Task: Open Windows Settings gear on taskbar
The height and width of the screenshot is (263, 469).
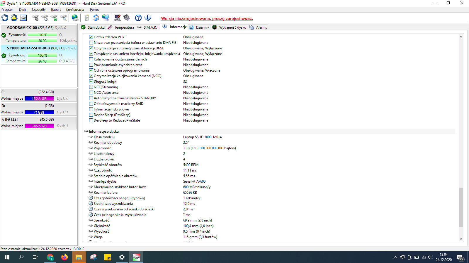Action: click(x=122, y=257)
